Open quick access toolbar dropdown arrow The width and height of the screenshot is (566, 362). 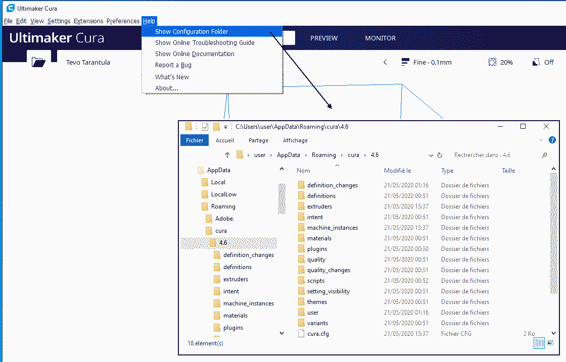(225, 127)
